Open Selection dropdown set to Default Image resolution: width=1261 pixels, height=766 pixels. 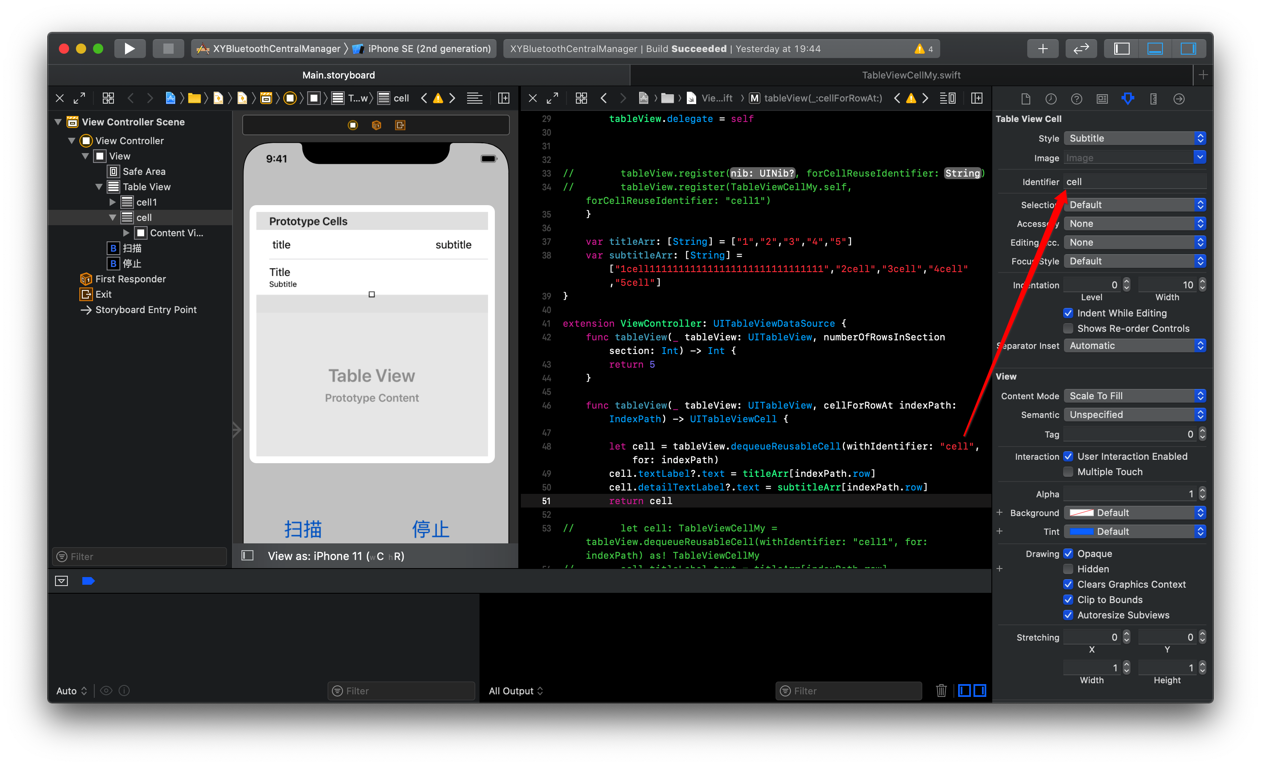pos(1135,205)
